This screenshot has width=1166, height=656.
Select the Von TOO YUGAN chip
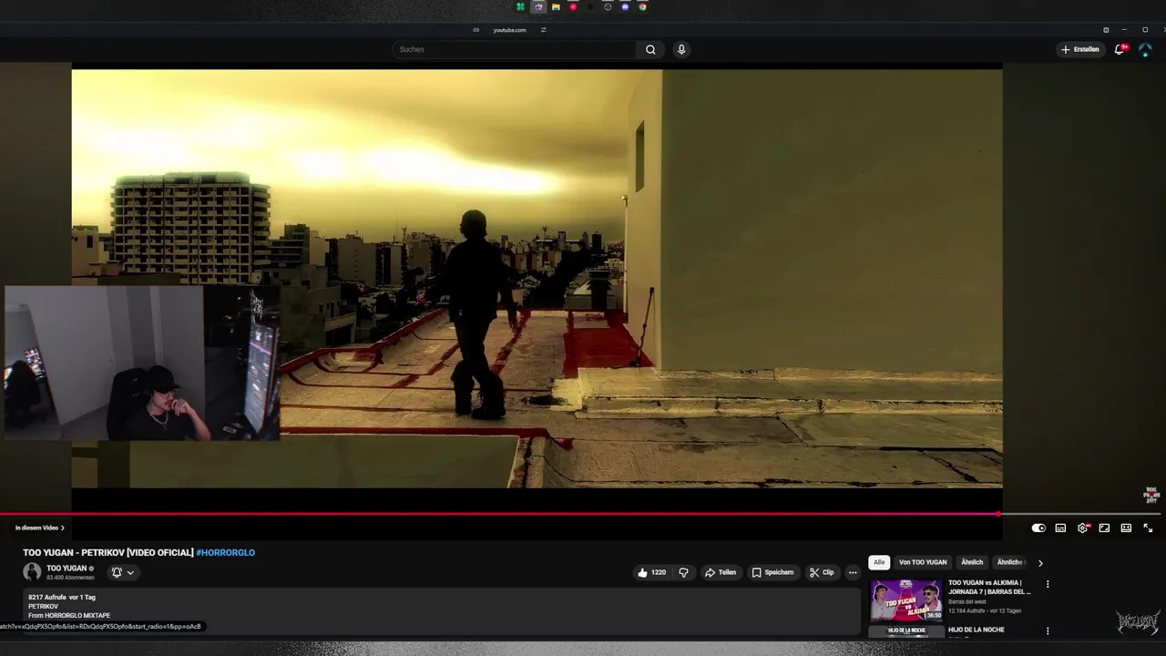(923, 562)
